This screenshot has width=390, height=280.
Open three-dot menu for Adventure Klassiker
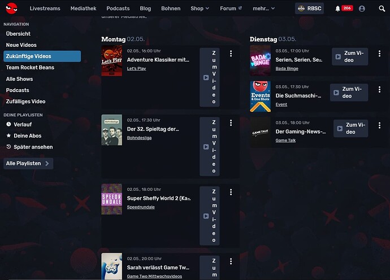(x=231, y=54)
